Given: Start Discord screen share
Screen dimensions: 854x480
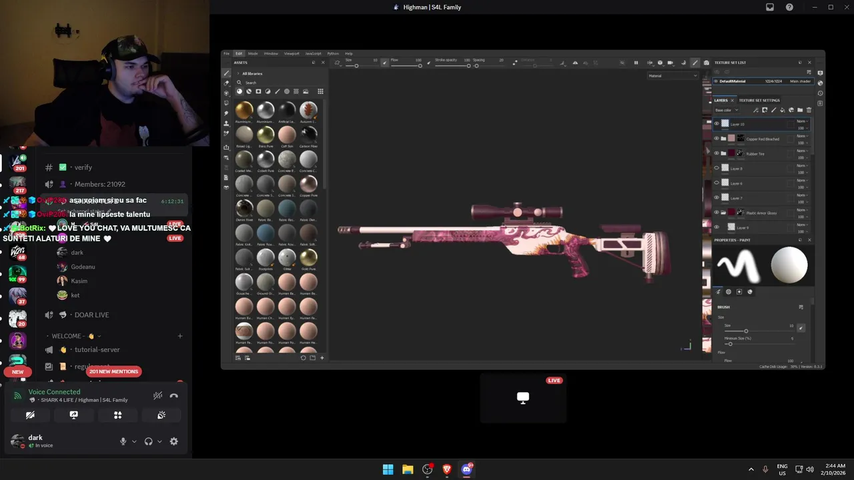Looking at the screenshot, I should [73, 415].
